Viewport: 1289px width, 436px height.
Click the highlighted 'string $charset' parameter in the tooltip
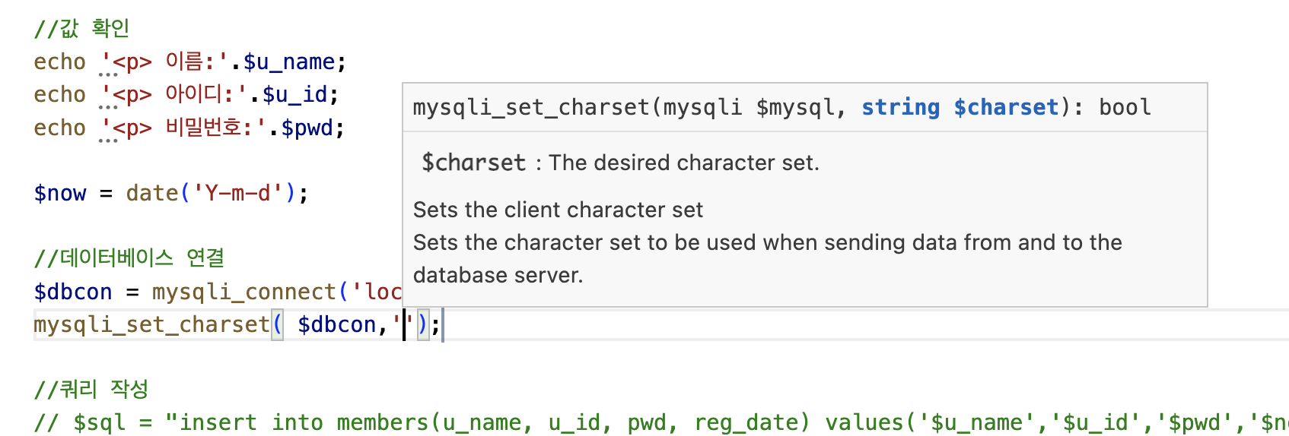coord(960,107)
